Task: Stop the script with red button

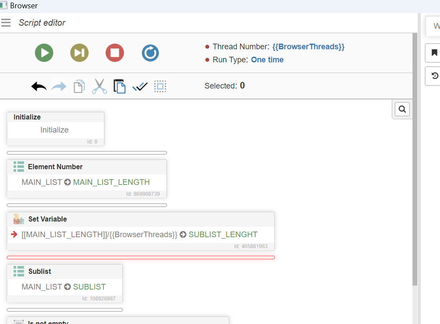Action: point(115,53)
